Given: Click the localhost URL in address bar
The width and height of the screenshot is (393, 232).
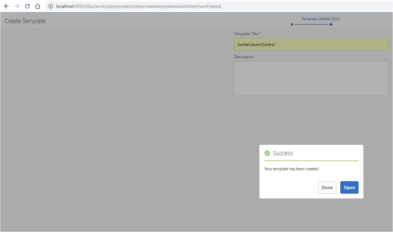Looking at the screenshot, I should click(x=138, y=6).
